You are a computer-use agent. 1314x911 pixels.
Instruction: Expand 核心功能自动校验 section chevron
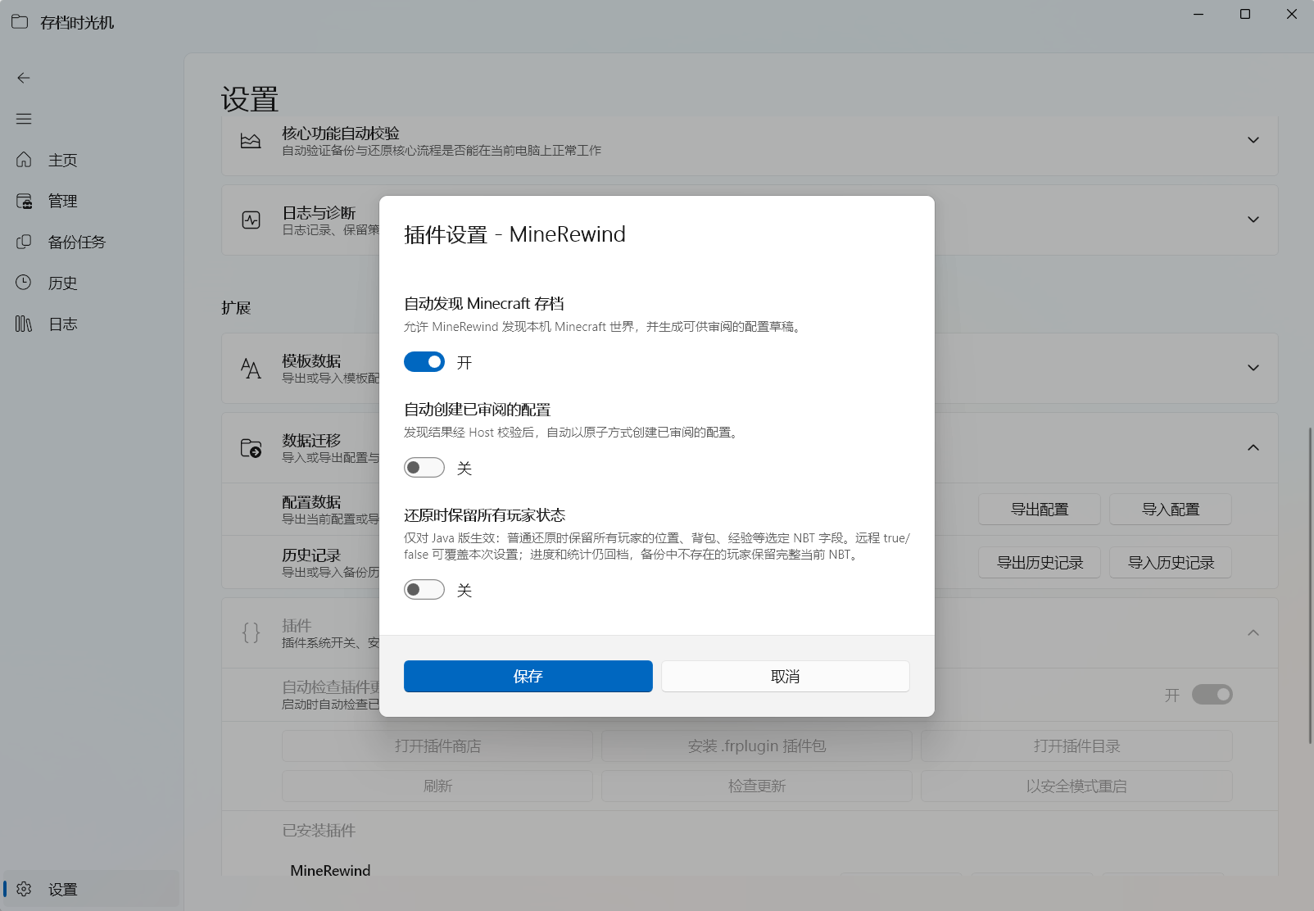1253,140
